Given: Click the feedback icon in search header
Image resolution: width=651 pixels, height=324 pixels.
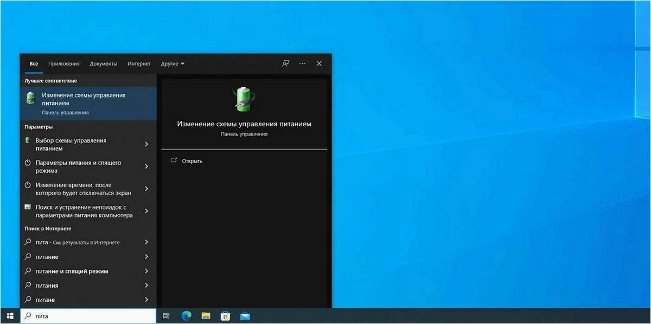Looking at the screenshot, I should pyautogui.click(x=286, y=63).
